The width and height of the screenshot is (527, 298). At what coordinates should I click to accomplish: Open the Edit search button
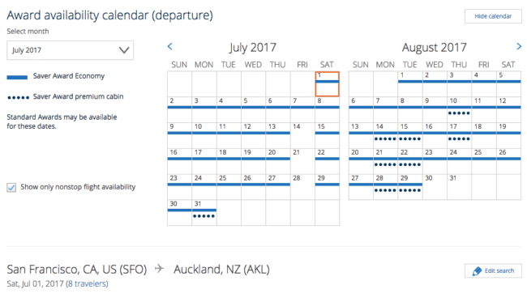[493, 270]
